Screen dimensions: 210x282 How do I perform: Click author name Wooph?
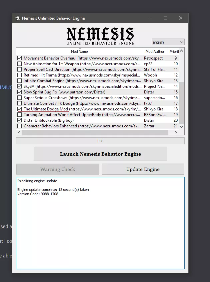point(150,75)
